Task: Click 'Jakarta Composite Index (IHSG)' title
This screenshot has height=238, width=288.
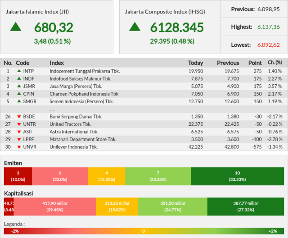Action: 165,12
